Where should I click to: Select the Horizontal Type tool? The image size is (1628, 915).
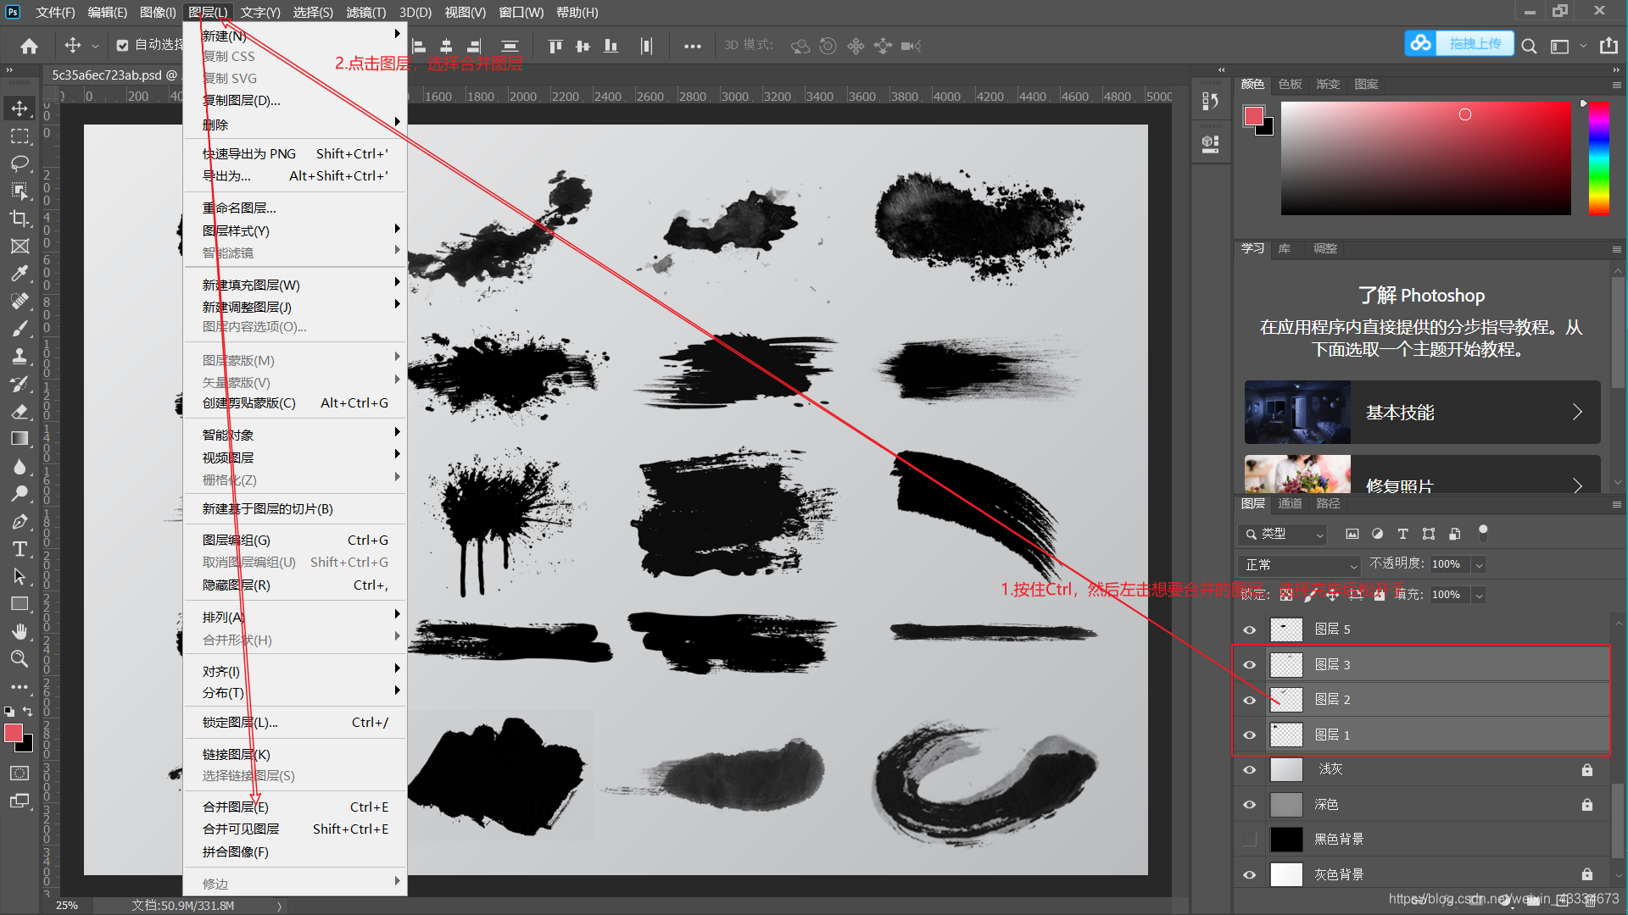pos(20,549)
